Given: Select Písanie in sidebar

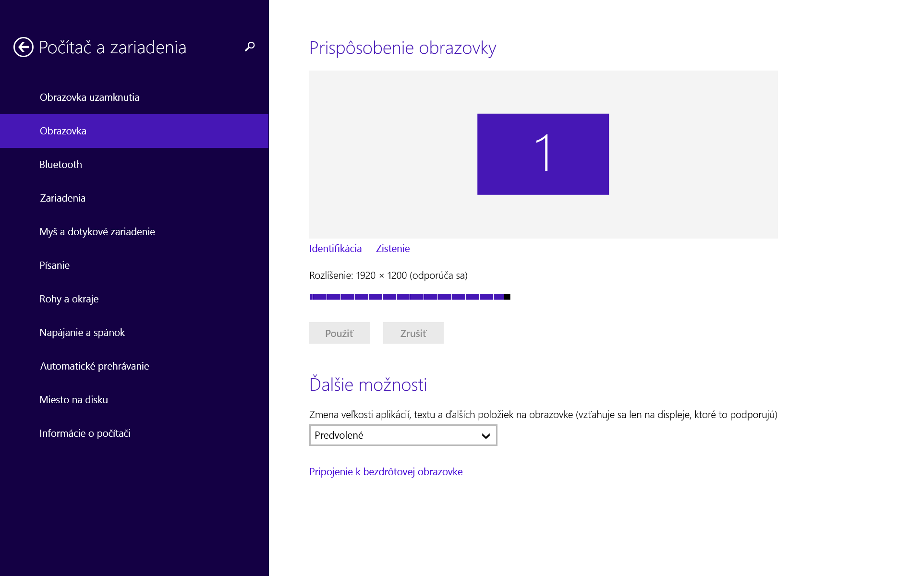Looking at the screenshot, I should (x=134, y=265).
